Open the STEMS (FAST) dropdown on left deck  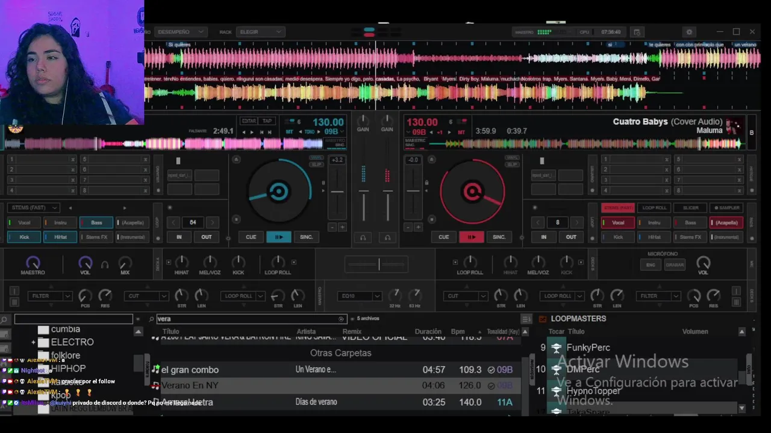click(33, 207)
